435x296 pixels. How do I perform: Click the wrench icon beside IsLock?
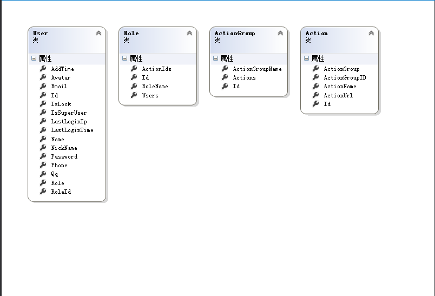coord(43,104)
